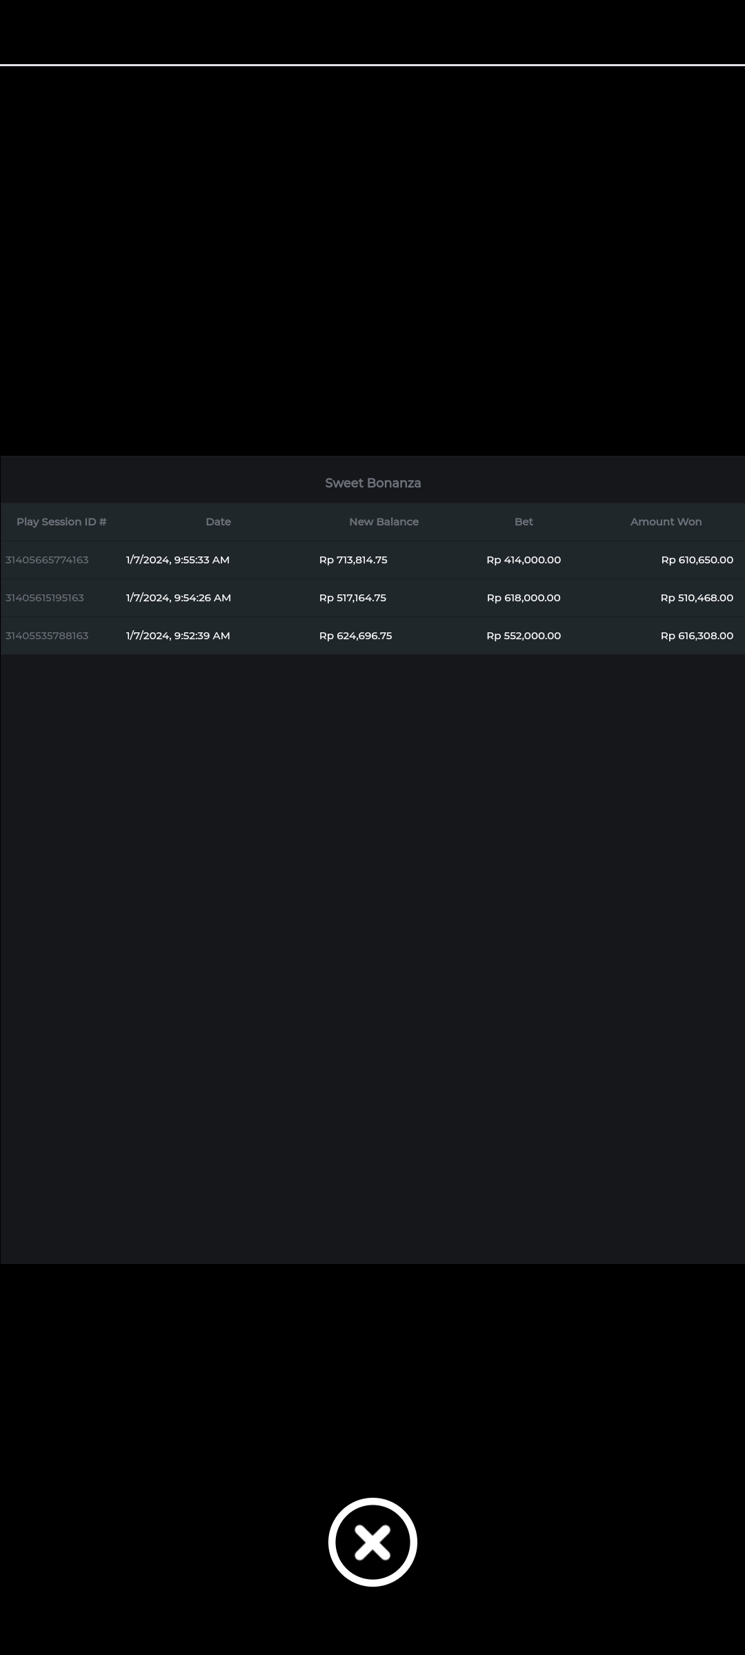Click the New Balance column header
This screenshot has height=1655, width=745.
pyautogui.click(x=384, y=522)
